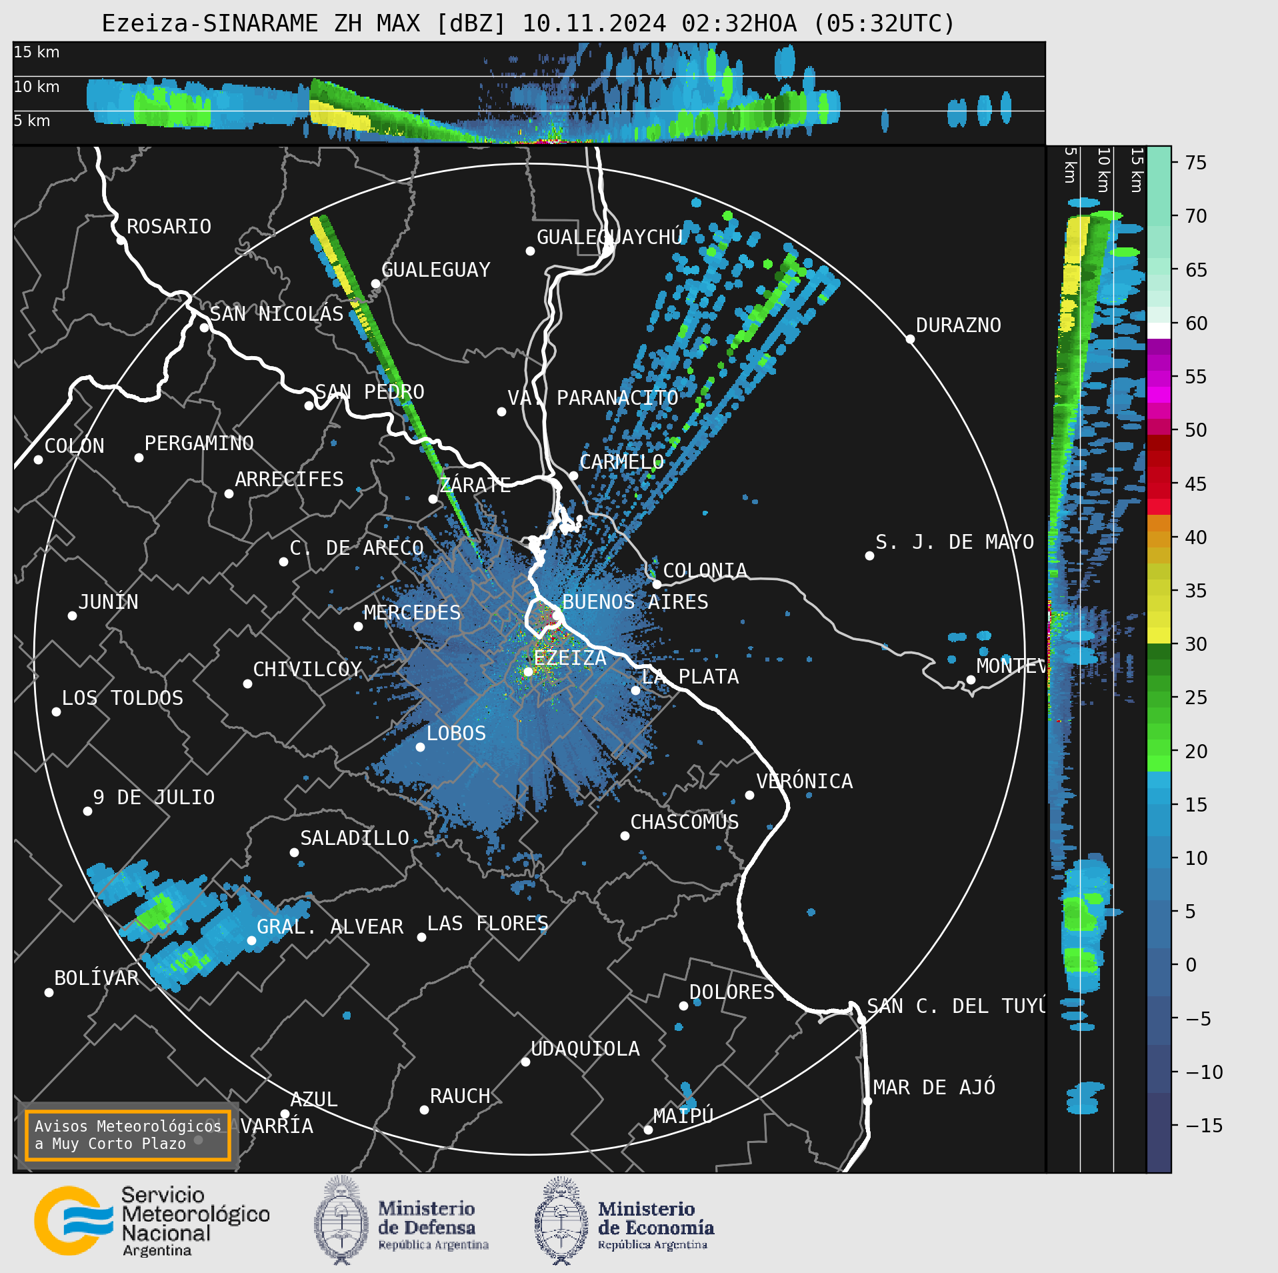
Task: Click the Ezeiza radar site marker
Action: (528, 672)
